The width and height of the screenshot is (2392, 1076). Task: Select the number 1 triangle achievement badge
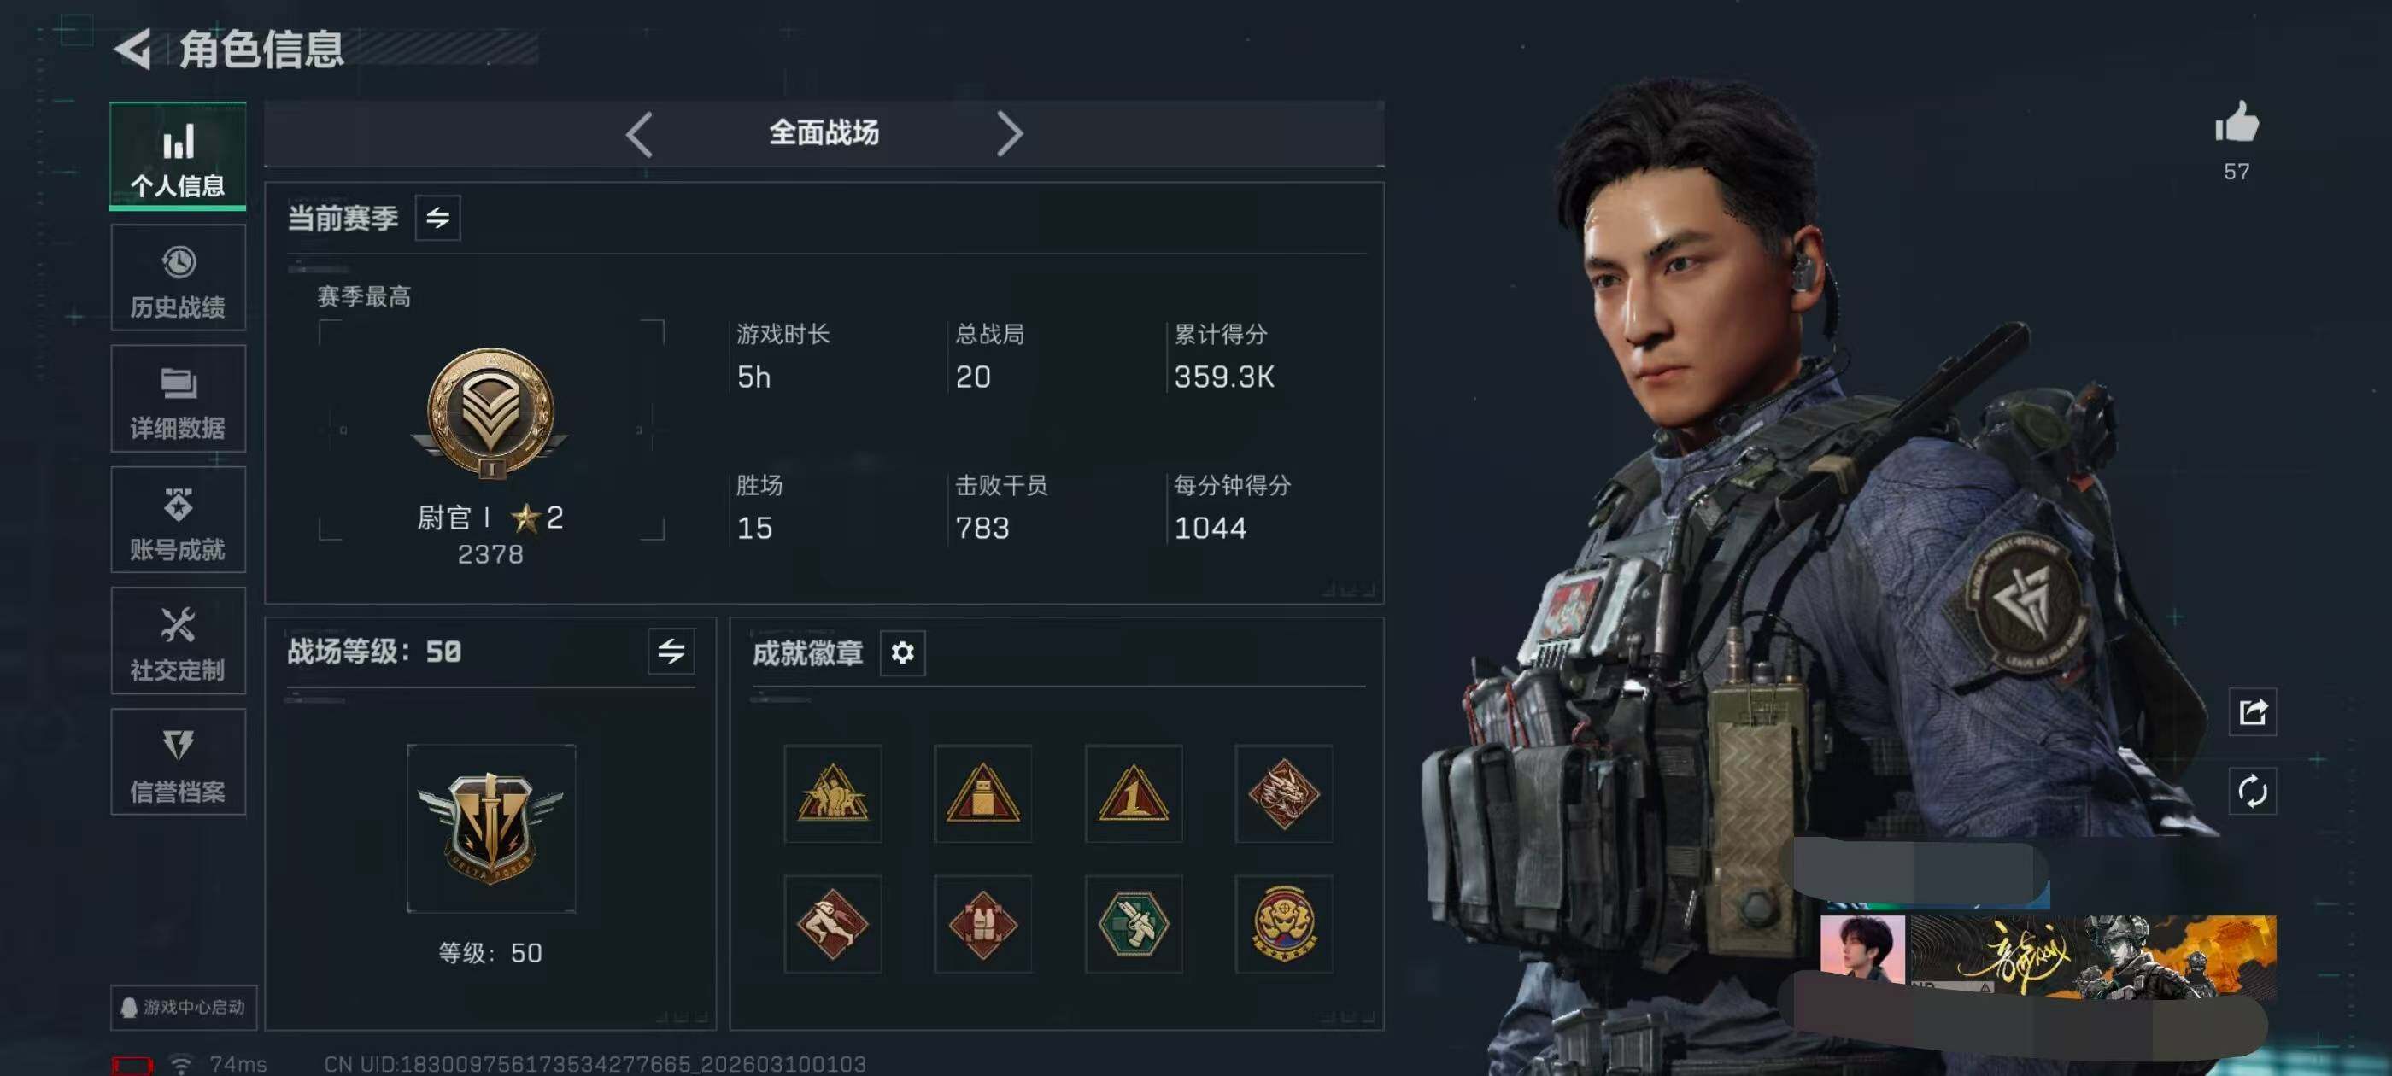(x=1133, y=794)
